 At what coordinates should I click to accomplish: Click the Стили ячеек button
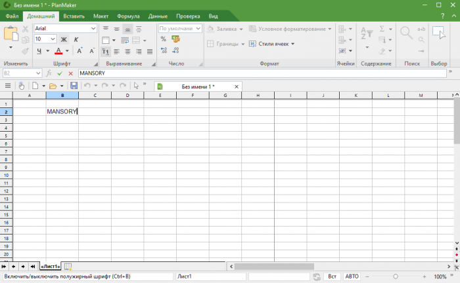click(272, 44)
